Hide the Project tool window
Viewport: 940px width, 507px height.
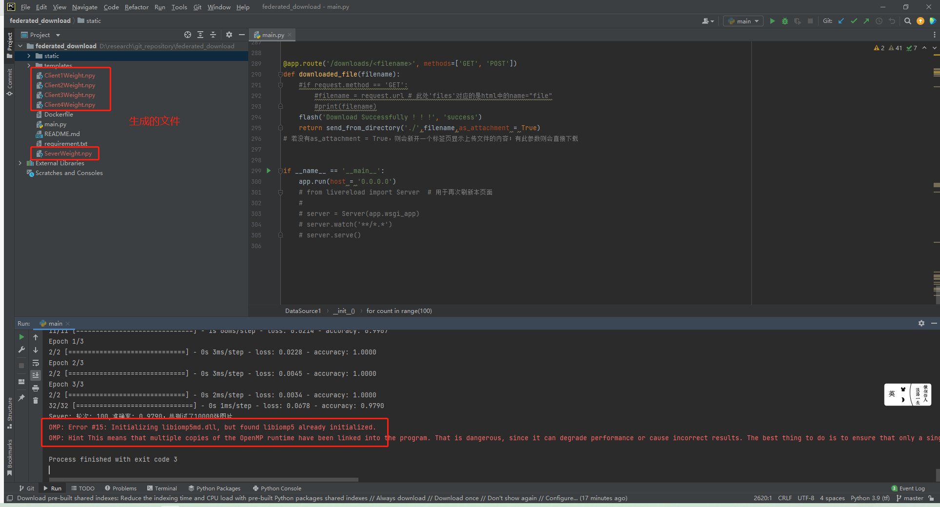(241, 35)
